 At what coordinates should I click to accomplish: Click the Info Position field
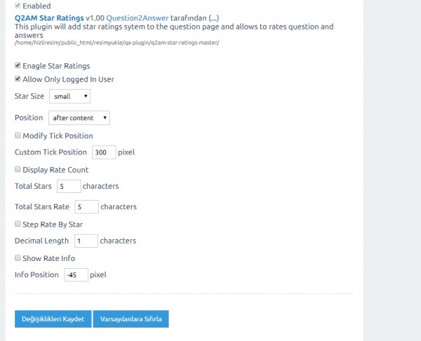pyautogui.click(x=75, y=275)
